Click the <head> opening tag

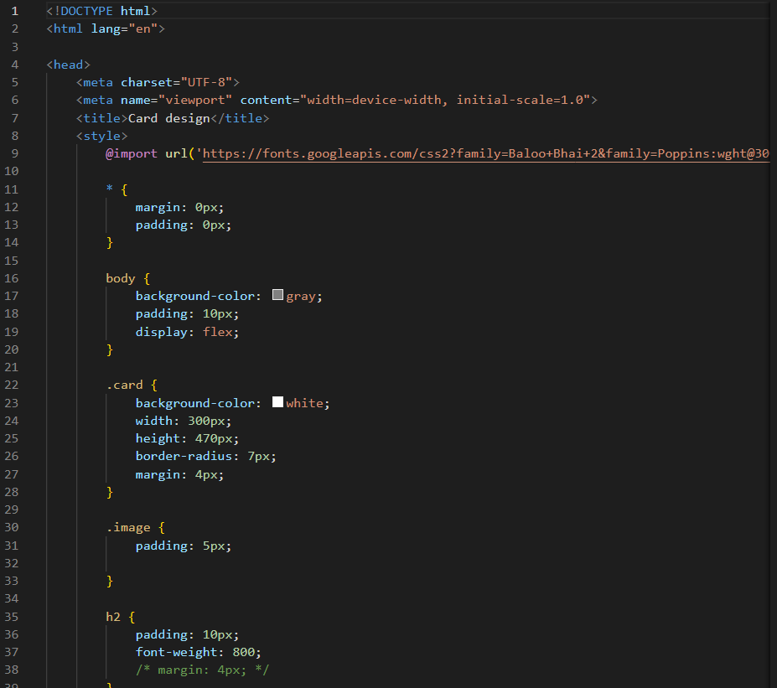pyautogui.click(x=69, y=65)
